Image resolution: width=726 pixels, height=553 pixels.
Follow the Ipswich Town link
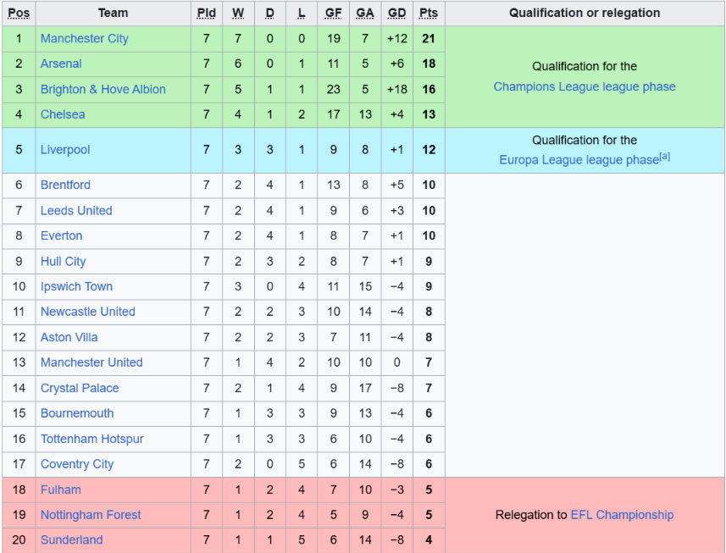[x=76, y=286]
